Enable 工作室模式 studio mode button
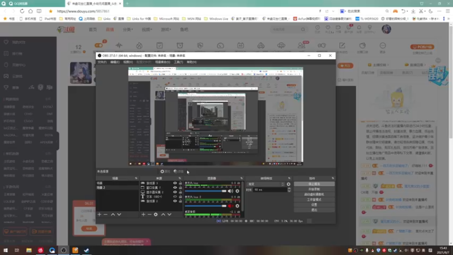This screenshot has width=453, height=255. click(x=314, y=200)
